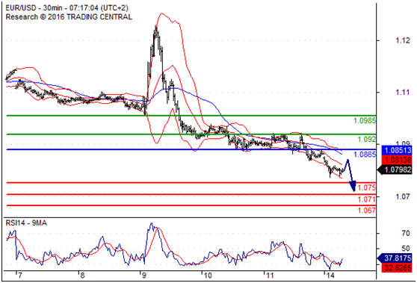Click the EUR/USD - 30min chart title
Image resolution: width=417 pixels, height=283 pixels.
(x=67, y=8)
